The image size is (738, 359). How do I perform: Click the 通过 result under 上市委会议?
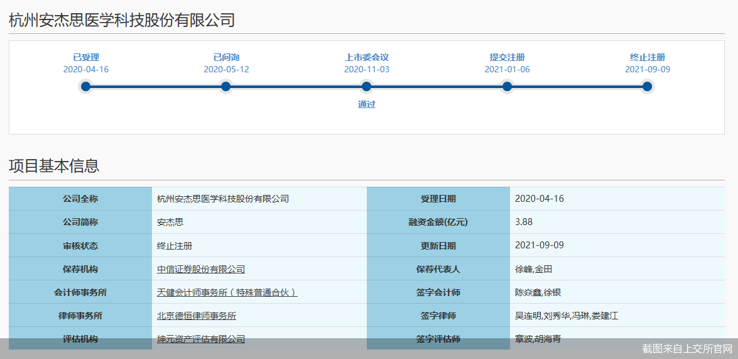367,104
